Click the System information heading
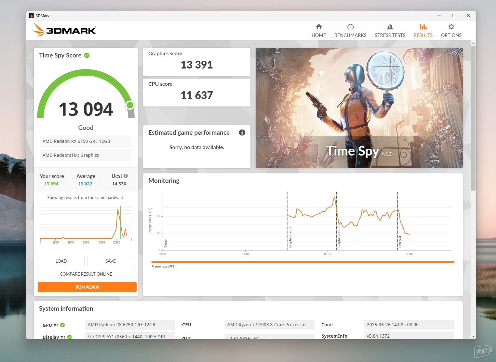 tap(66, 308)
